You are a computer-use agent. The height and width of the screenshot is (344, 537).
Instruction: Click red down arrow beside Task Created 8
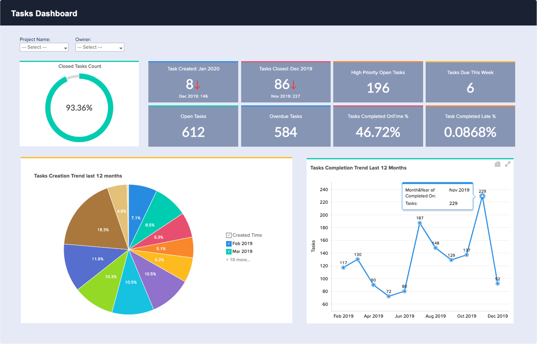point(197,85)
